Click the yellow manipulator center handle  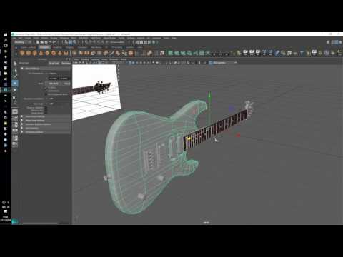click(189, 138)
